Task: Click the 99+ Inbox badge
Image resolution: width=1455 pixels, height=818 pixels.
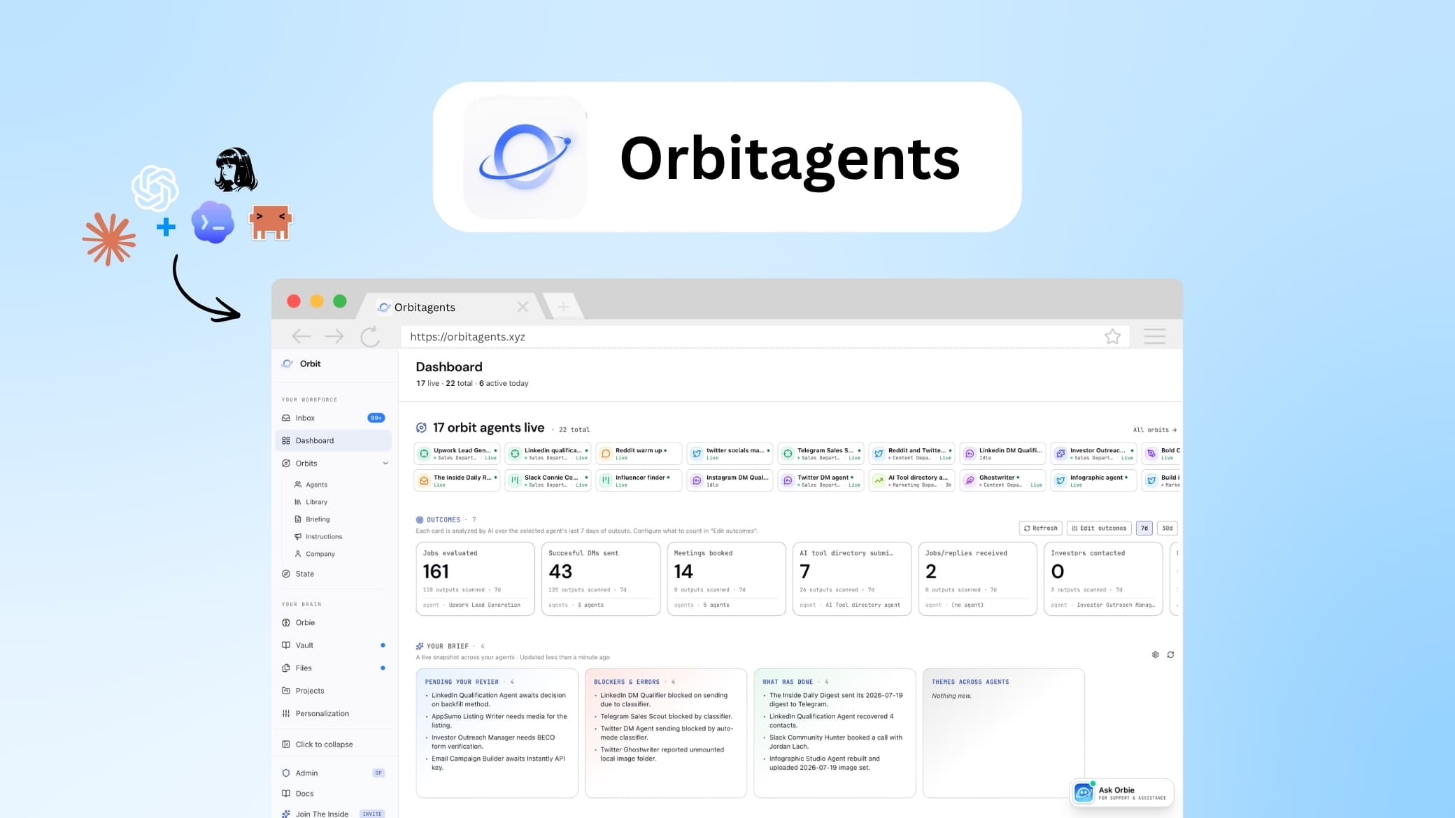Action: [376, 418]
